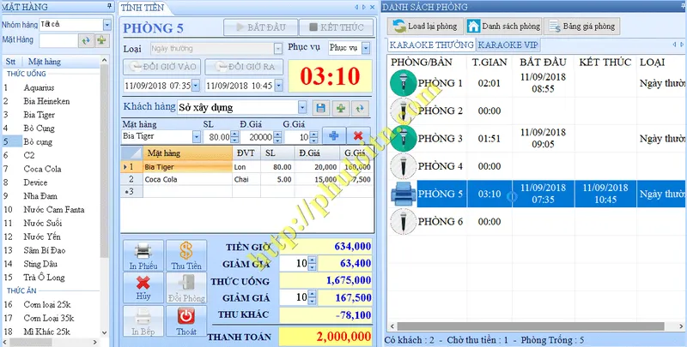Open end time 10:45 date dropdown

[x=278, y=86]
